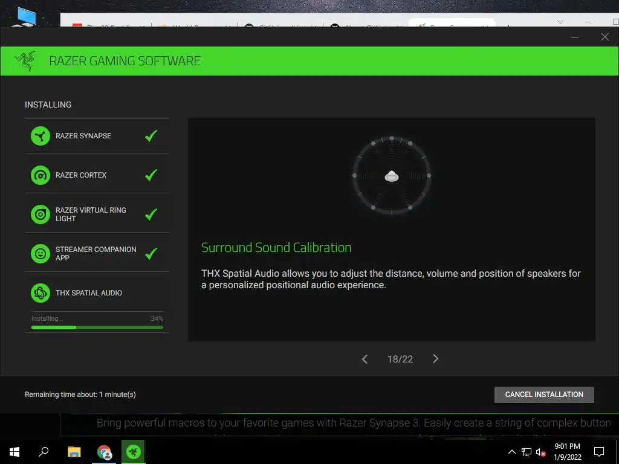This screenshot has height=464, width=619.
Task: Open Windows search from the taskbar
Action: click(44, 452)
